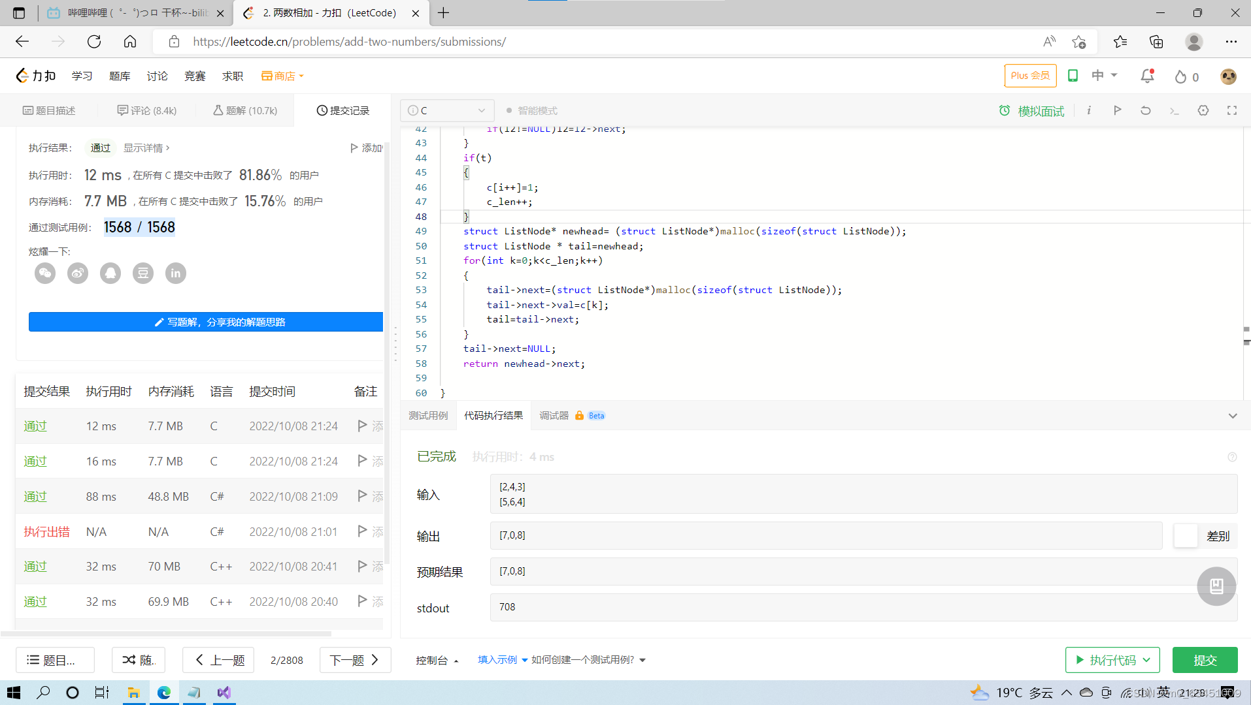Open editor settings via gear icon
This screenshot has height=705, width=1251.
1203,110
